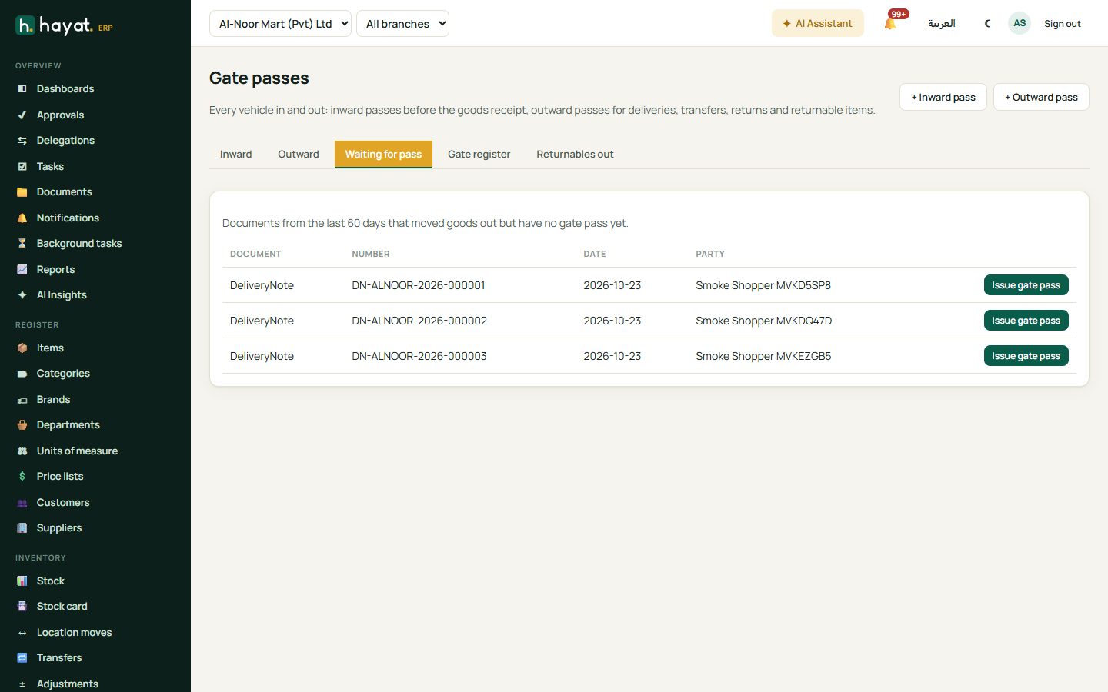
Task: Open Transfers in the sidebar
Action: pos(59,657)
